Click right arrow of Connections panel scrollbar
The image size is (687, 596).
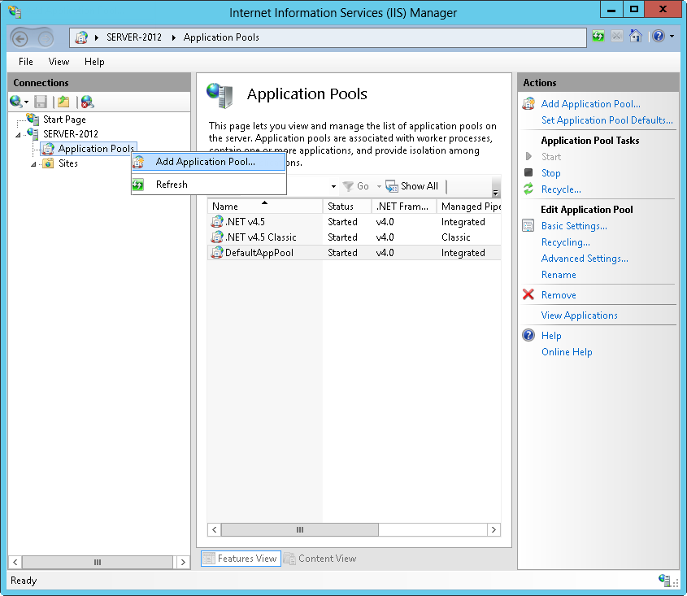[x=183, y=562]
